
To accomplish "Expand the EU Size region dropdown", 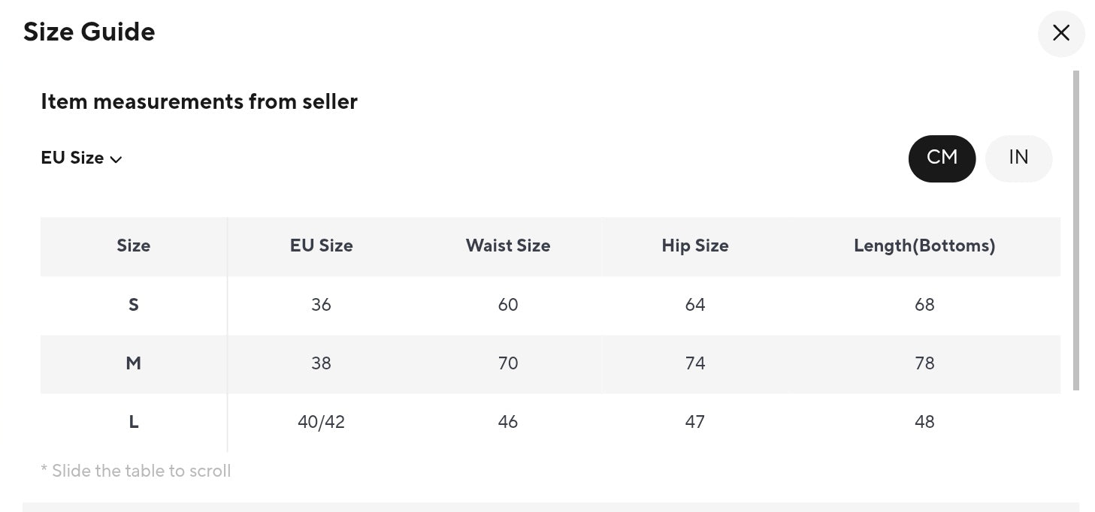I will pyautogui.click(x=81, y=158).
